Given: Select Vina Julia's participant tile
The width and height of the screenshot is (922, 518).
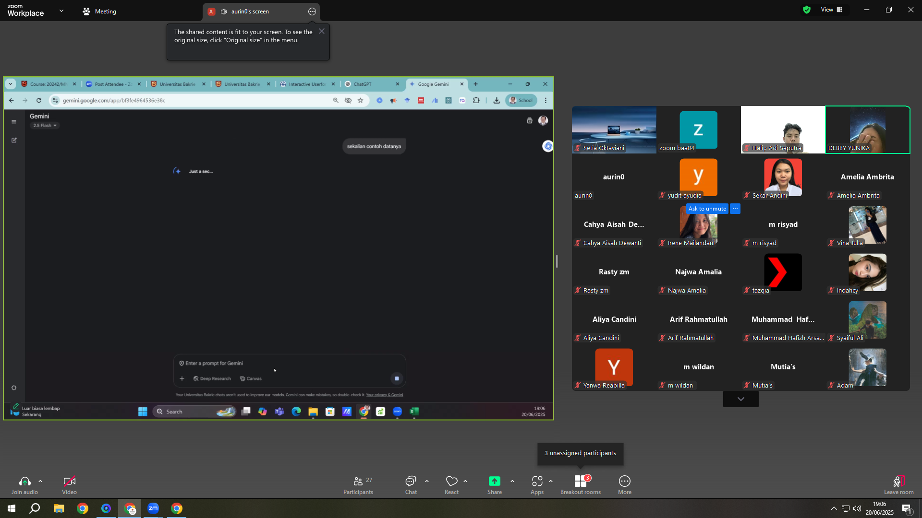Looking at the screenshot, I should click(x=867, y=224).
